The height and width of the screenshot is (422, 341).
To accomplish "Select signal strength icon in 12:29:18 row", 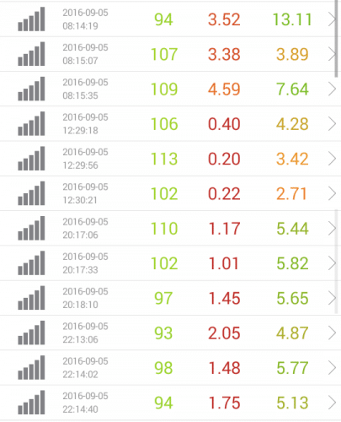I will tap(31, 123).
